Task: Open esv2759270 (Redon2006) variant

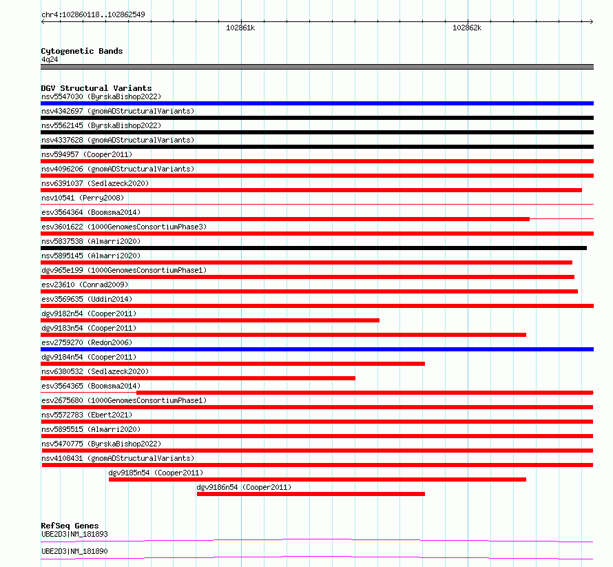Action: [87, 342]
